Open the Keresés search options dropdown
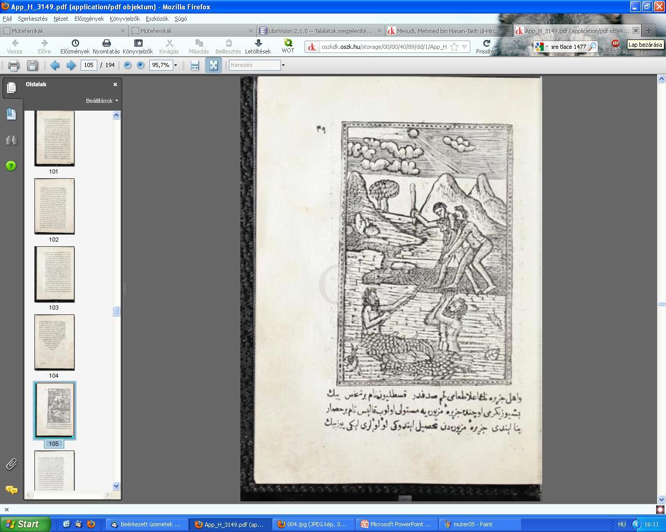666x532 pixels. click(283, 65)
